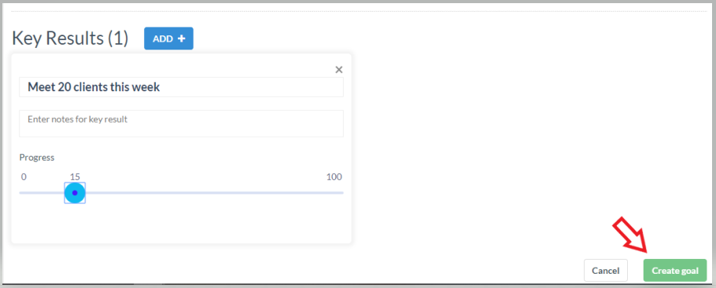This screenshot has width=716, height=288.
Task: Close the key result card with X
Action: pyautogui.click(x=339, y=70)
